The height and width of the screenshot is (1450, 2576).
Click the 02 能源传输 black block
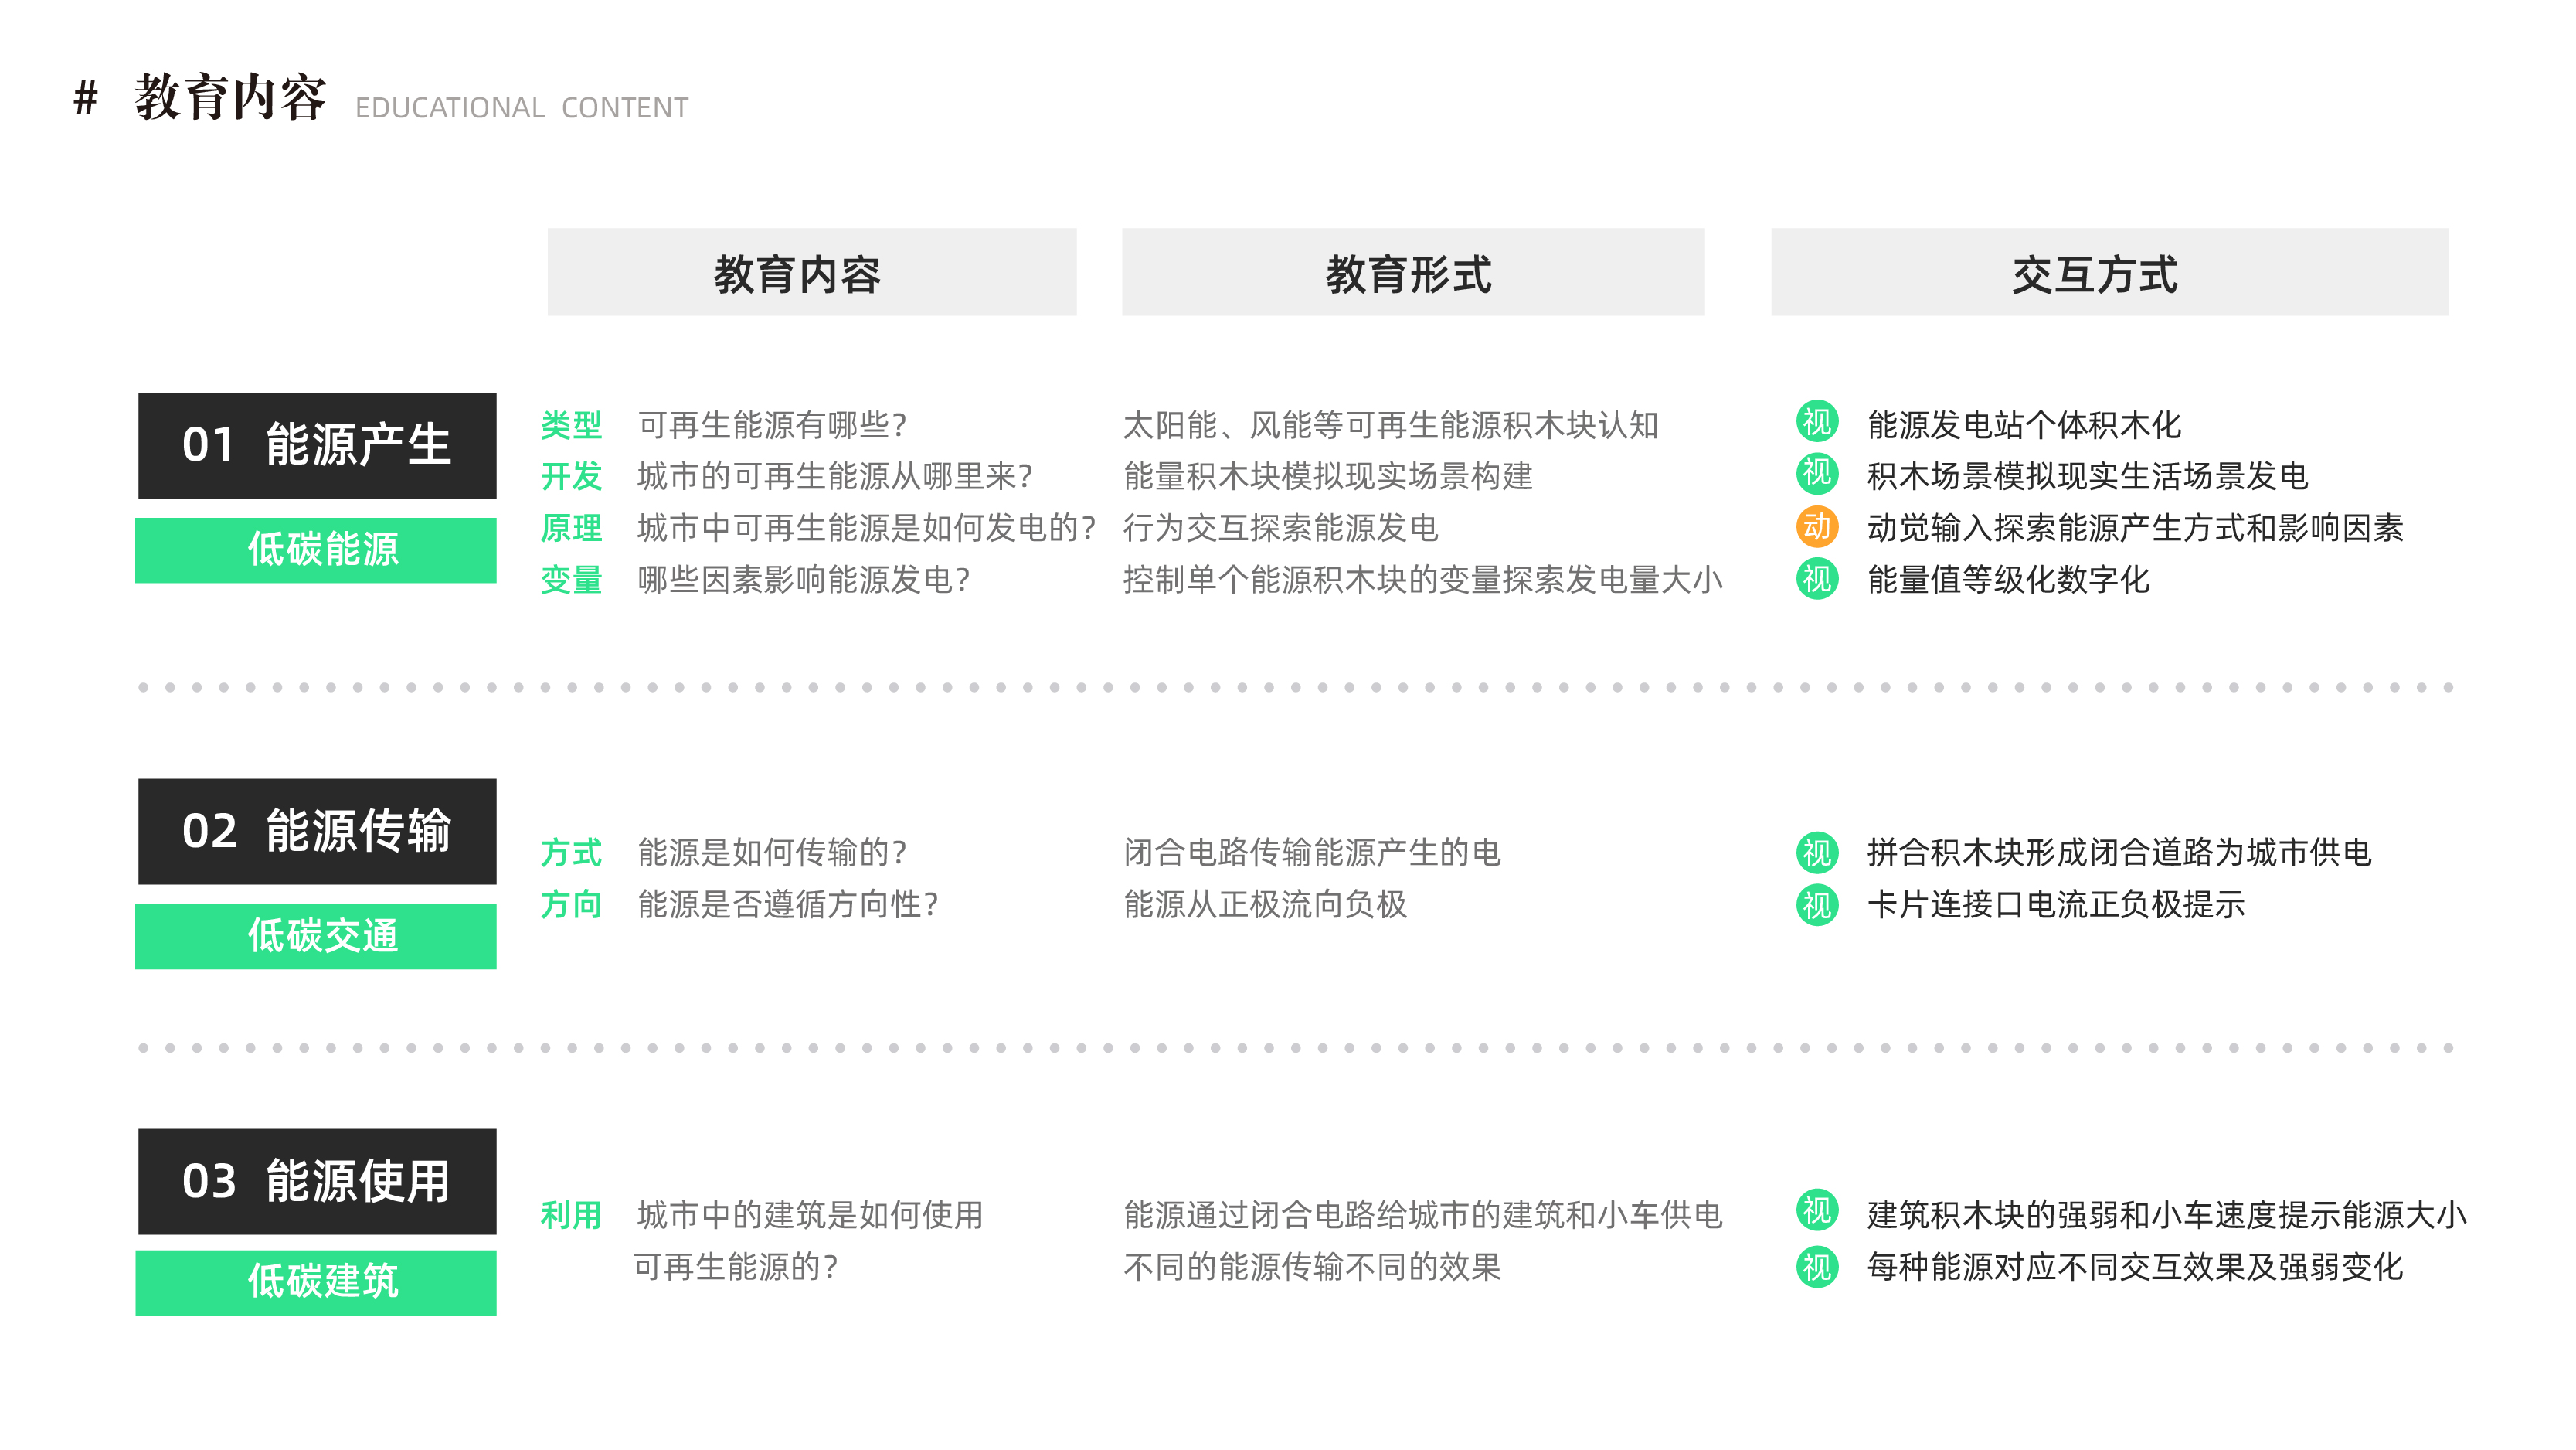click(317, 832)
